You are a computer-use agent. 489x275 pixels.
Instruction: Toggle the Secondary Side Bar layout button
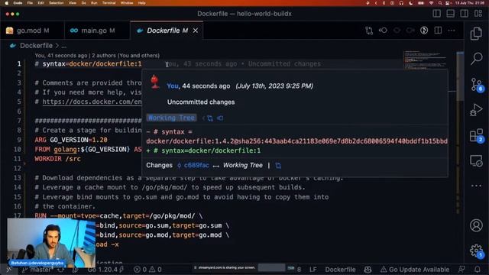[464, 14]
